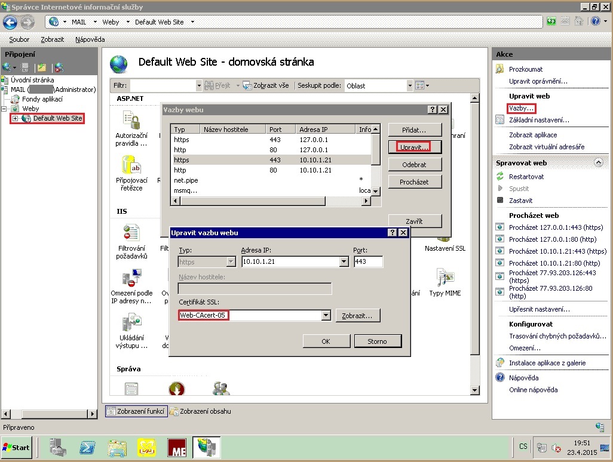
Task: Click the Windows Start button
Action: point(16,447)
